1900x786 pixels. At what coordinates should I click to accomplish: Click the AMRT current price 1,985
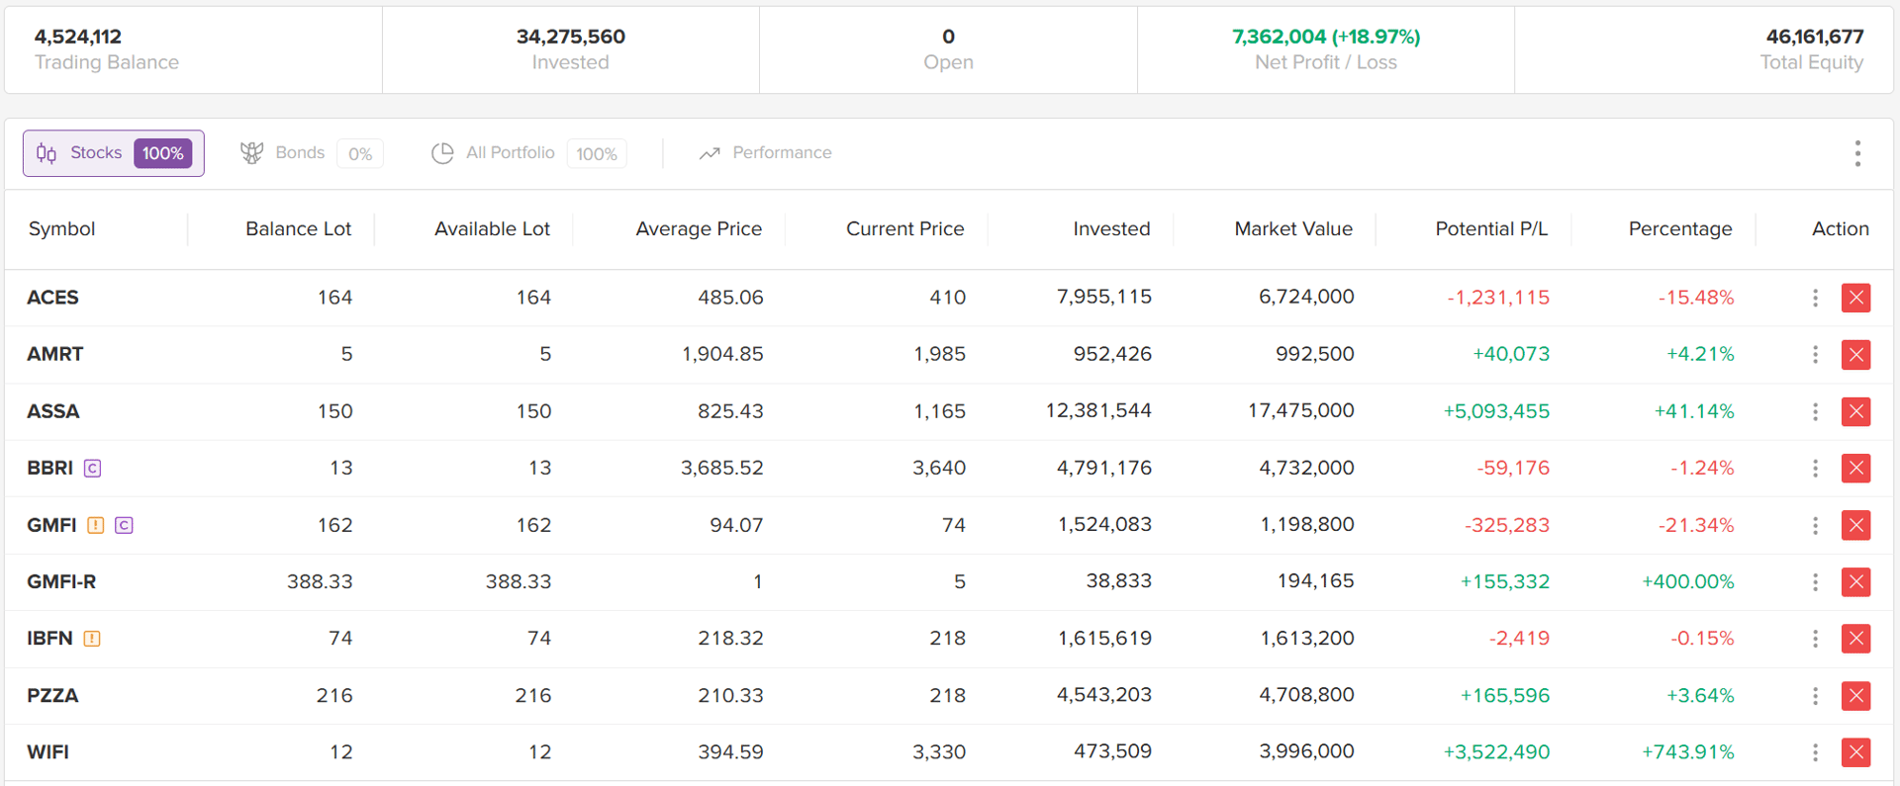(x=939, y=354)
